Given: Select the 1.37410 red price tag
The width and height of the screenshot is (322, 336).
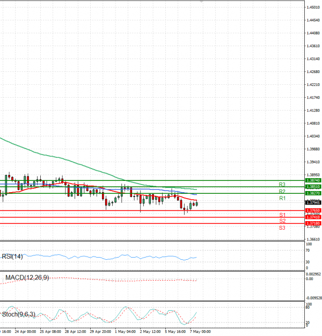Looking at the screenshot, I should tap(313, 217).
